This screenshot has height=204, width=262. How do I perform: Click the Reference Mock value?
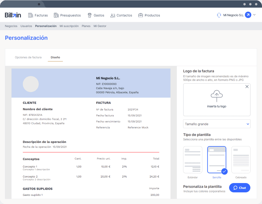pos(138,127)
